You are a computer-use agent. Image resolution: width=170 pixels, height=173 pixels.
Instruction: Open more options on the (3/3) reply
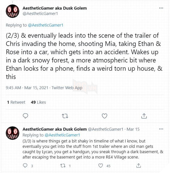click(161, 129)
